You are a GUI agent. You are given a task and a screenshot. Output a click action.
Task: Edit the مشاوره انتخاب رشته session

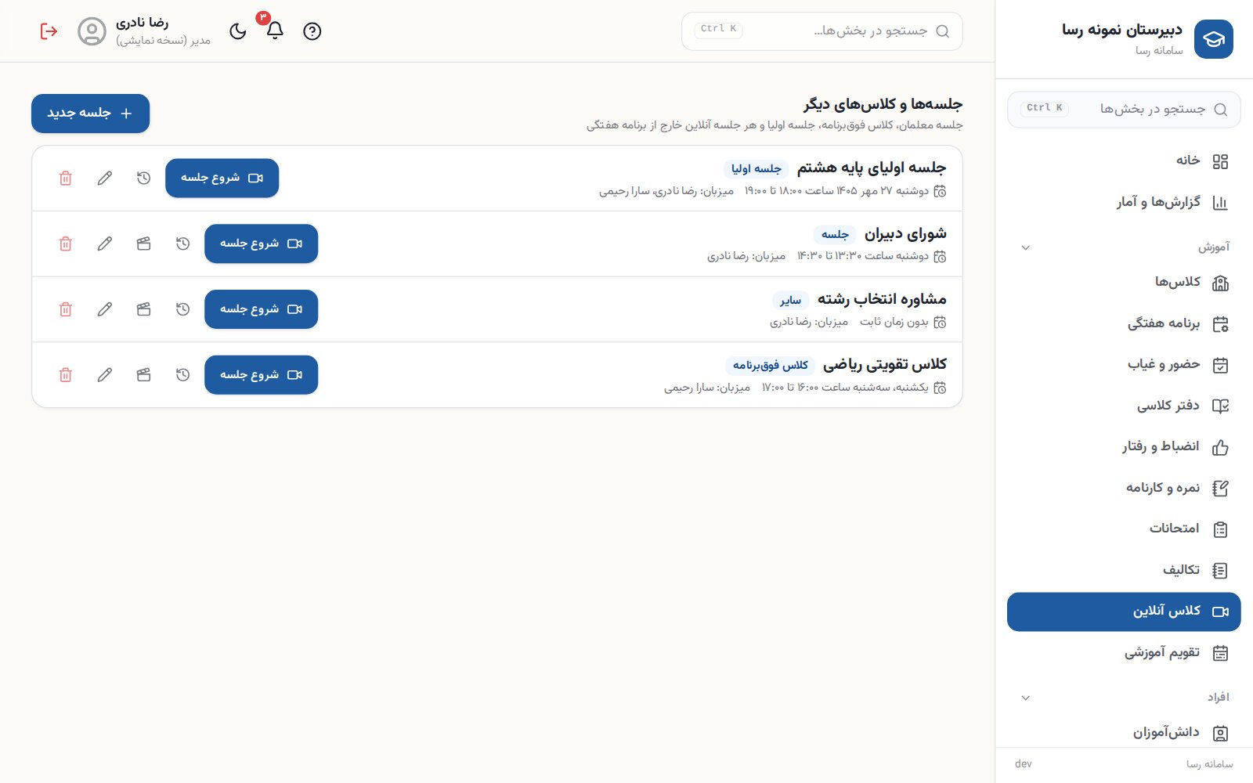[105, 309]
